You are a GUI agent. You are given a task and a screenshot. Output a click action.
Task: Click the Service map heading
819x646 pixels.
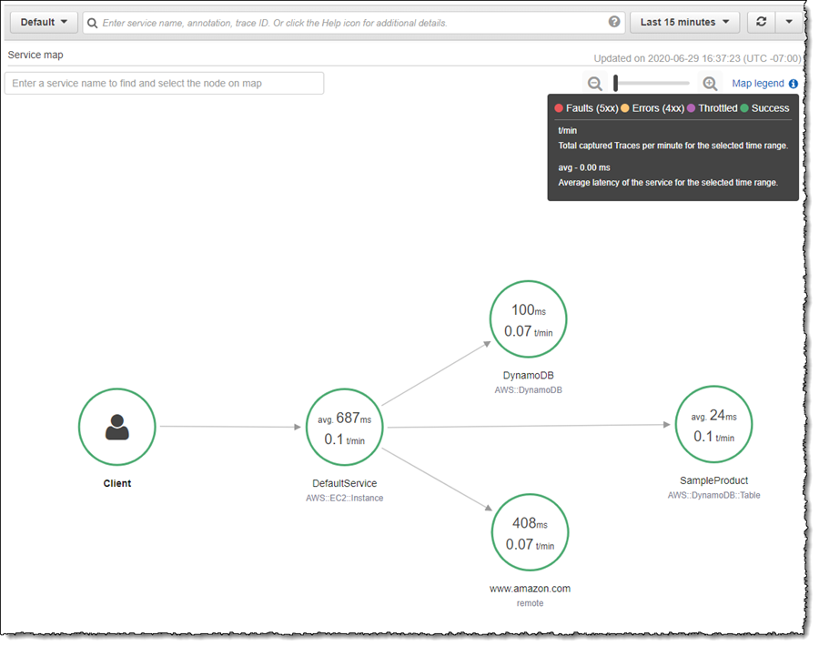point(35,55)
